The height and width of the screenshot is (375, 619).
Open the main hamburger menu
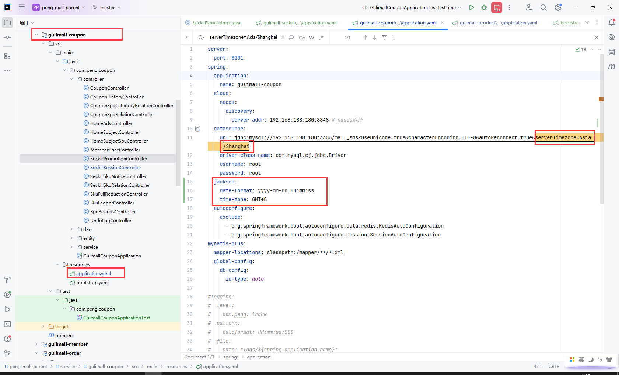click(22, 7)
